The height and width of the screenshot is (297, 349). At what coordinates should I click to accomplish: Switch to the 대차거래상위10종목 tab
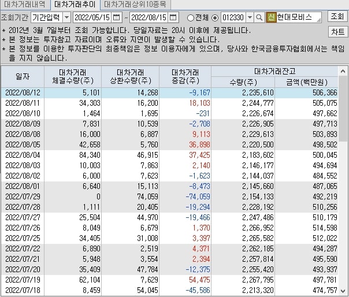[135, 5]
